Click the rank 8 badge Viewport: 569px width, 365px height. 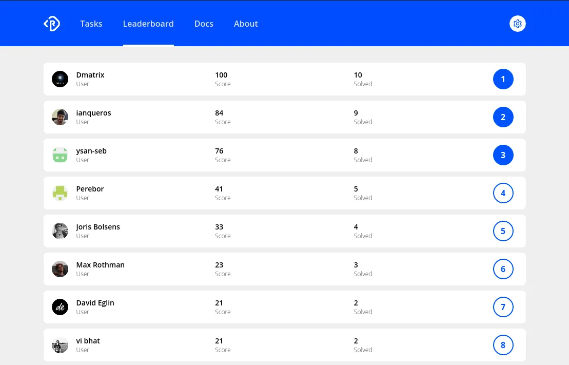tap(503, 345)
